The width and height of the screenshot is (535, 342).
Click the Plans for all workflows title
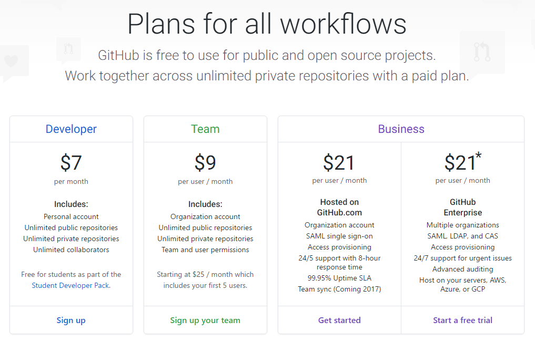[x=267, y=24]
